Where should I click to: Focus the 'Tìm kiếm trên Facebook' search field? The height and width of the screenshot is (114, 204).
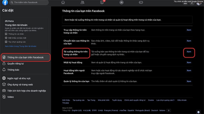tap(29, 2)
